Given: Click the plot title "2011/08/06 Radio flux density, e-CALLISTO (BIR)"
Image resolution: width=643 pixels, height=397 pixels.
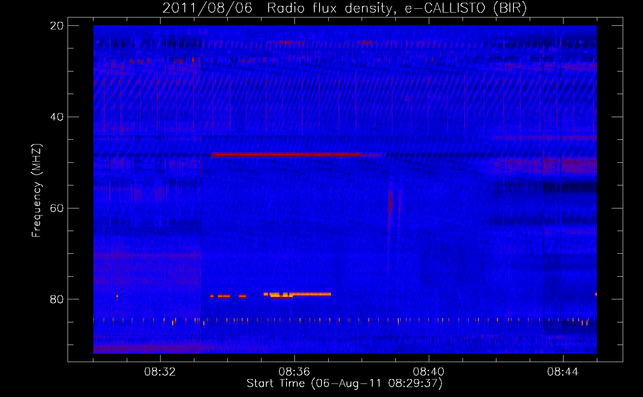Looking at the screenshot, I should 345,8.
